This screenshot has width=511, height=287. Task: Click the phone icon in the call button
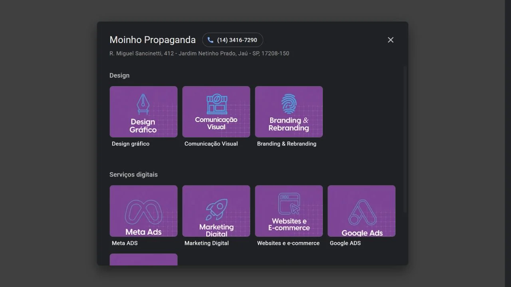(x=210, y=40)
